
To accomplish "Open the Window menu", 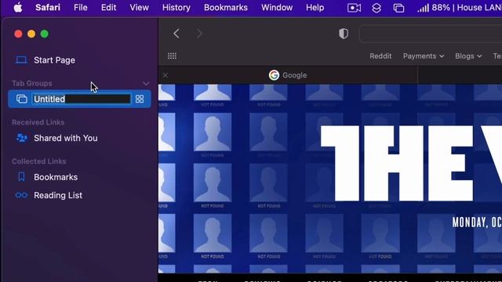I will coord(277,7).
